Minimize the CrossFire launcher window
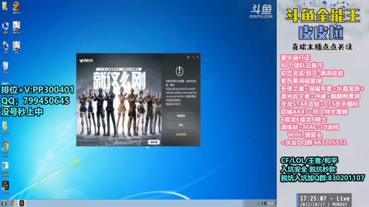The height and width of the screenshot is (207, 369). click(x=193, y=57)
